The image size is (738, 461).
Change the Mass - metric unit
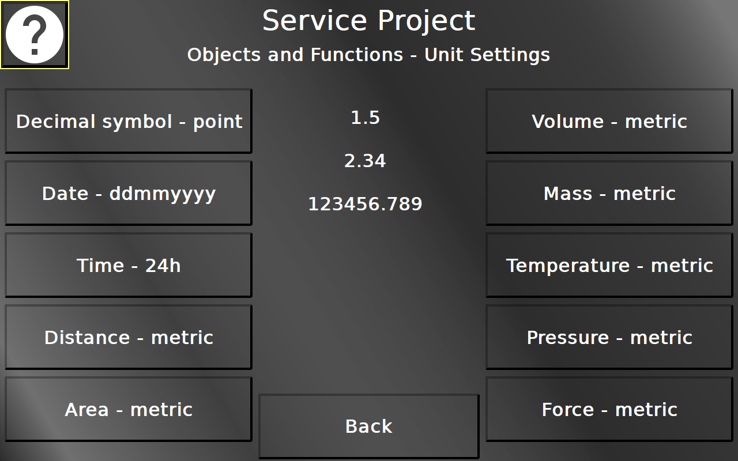point(609,193)
